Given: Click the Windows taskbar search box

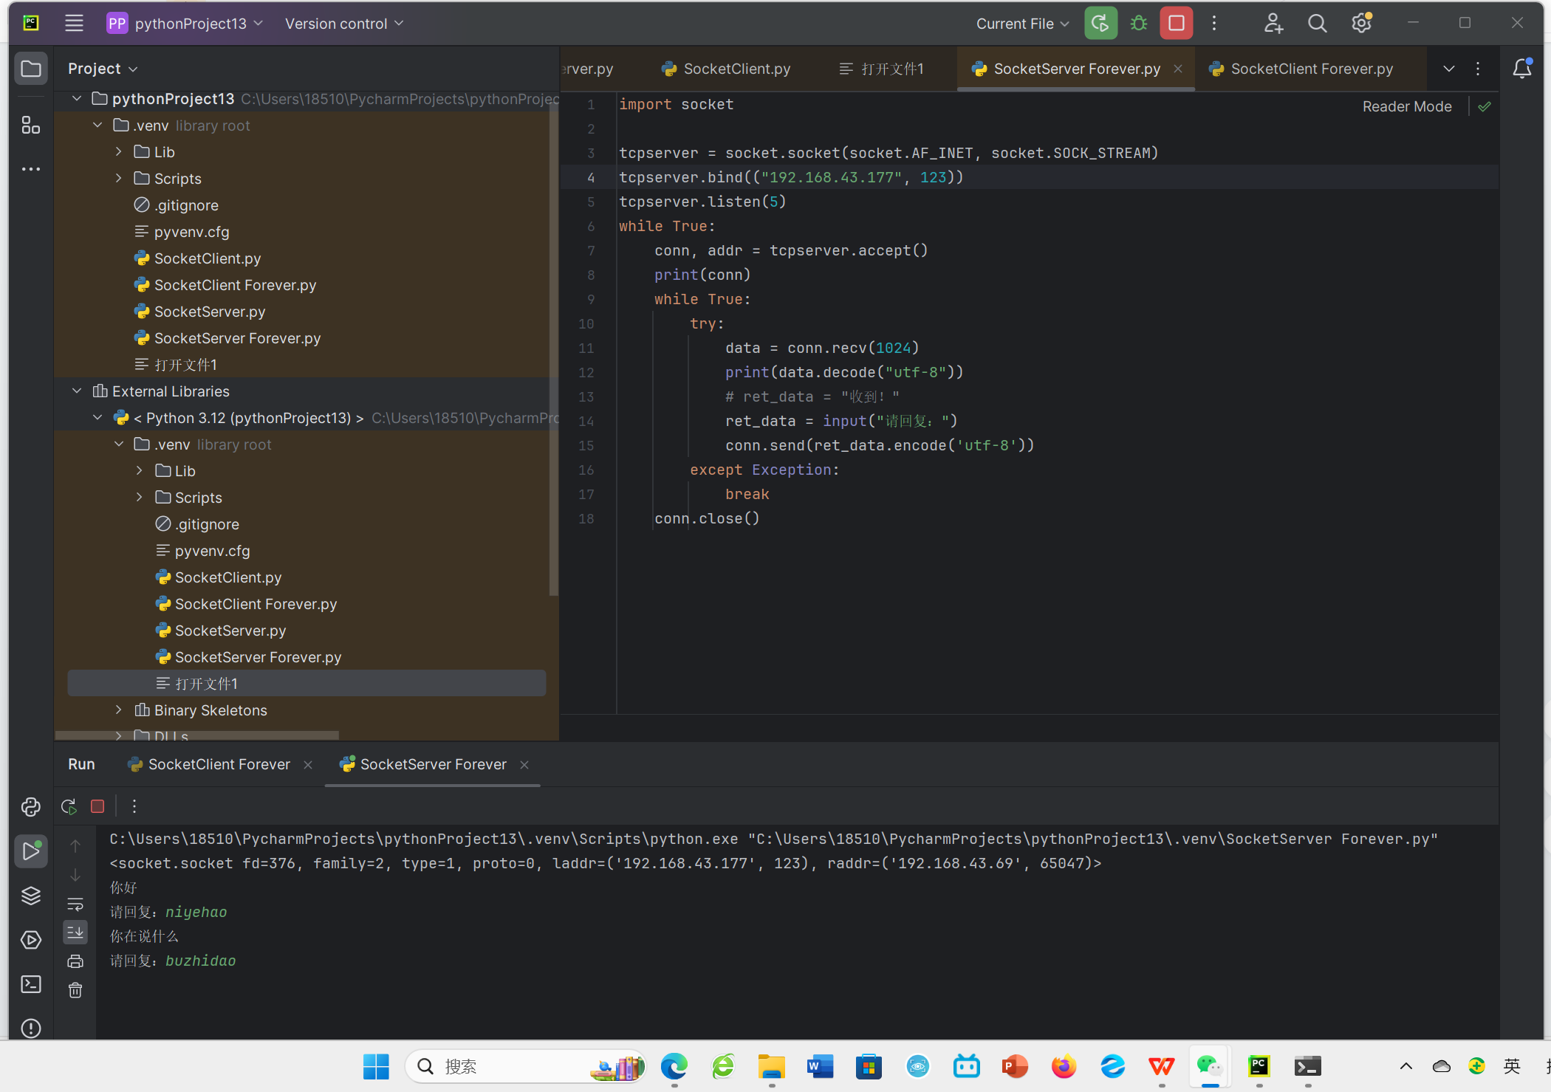Looking at the screenshot, I should (x=526, y=1066).
